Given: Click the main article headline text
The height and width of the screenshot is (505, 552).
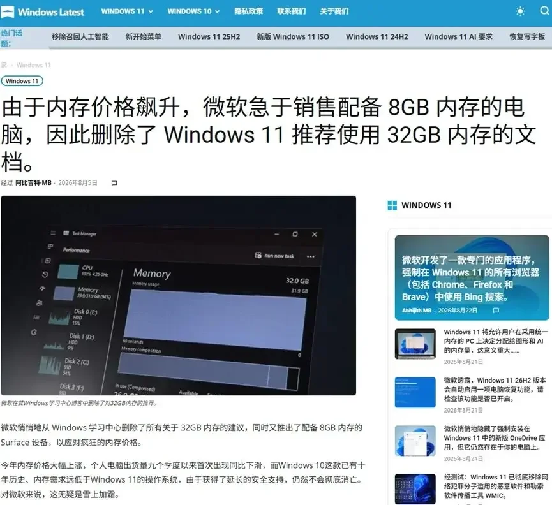Looking at the screenshot, I should point(269,135).
